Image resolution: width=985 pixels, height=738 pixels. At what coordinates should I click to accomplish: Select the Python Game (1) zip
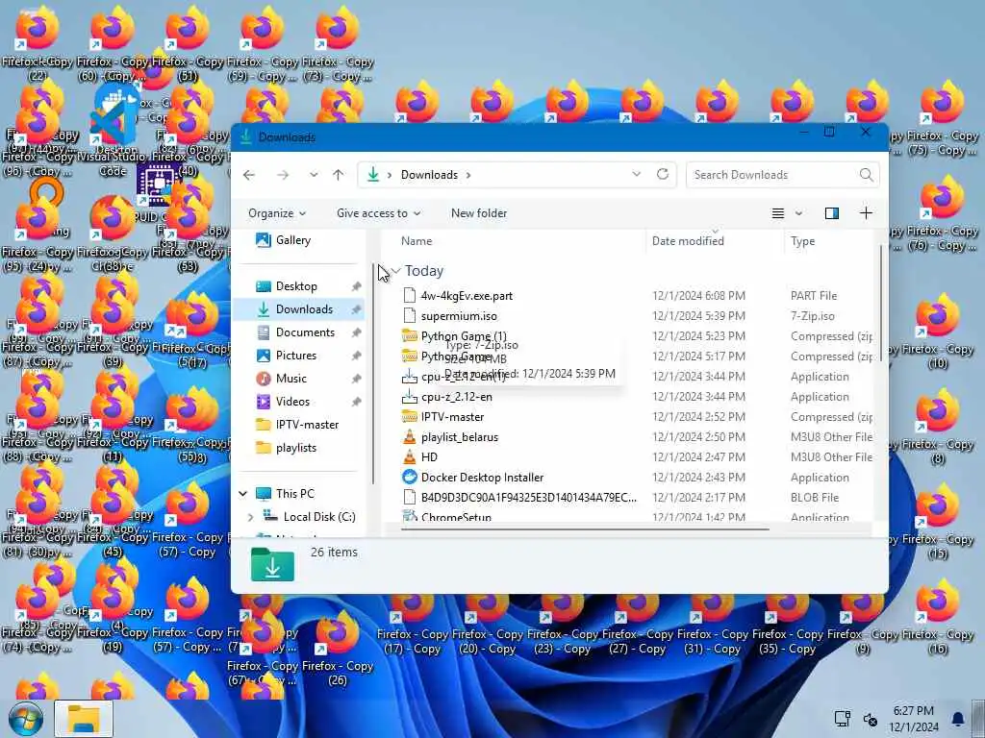(x=464, y=336)
